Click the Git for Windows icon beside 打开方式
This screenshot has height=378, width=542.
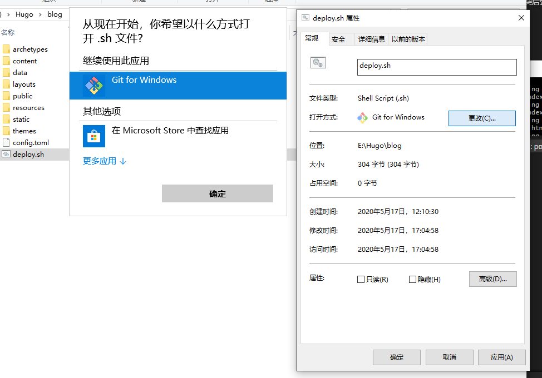point(362,118)
